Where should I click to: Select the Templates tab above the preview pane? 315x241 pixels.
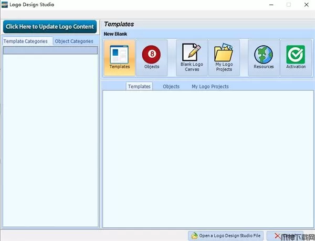[139, 86]
